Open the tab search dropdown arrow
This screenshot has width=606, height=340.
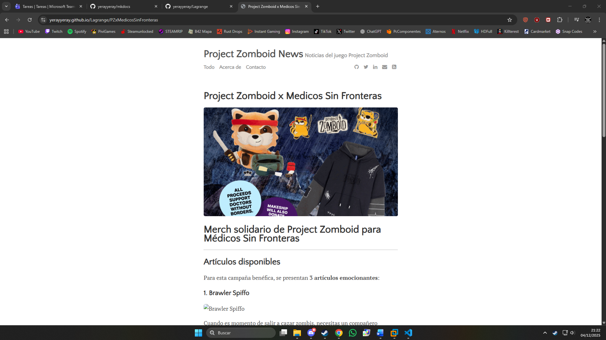tap(6, 6)
